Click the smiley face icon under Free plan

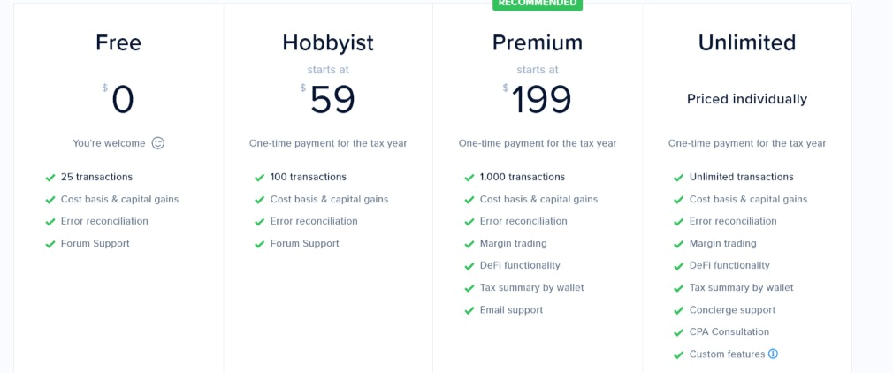tap(157, 143)
